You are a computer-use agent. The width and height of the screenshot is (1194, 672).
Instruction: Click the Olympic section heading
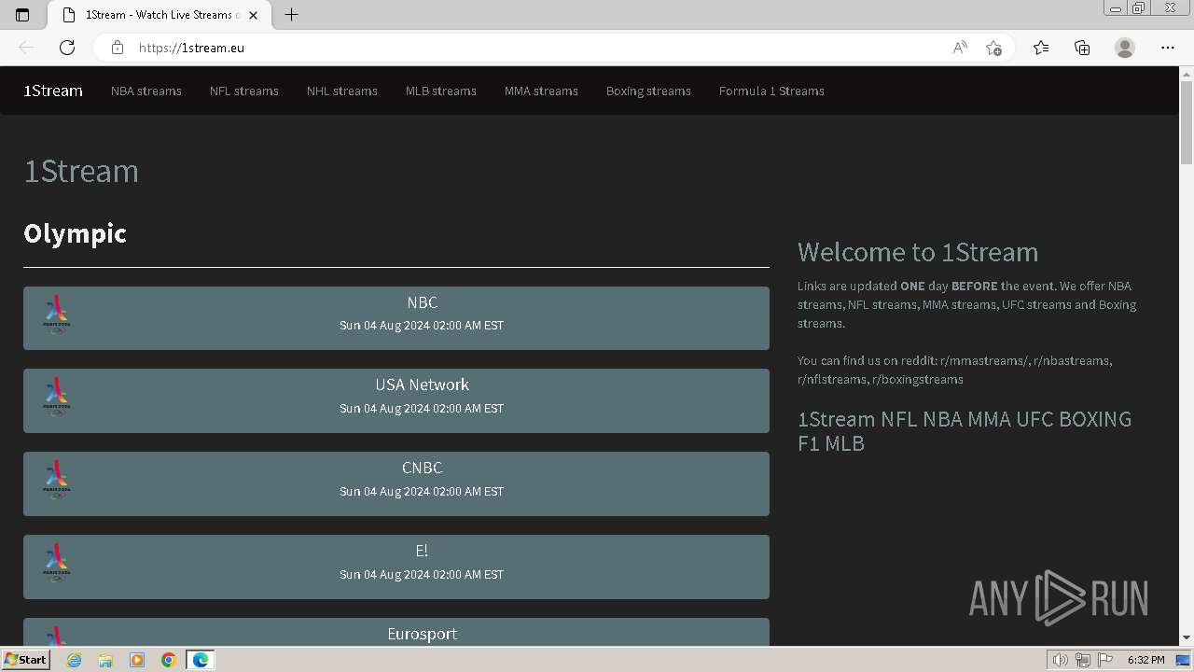(75, 233)
